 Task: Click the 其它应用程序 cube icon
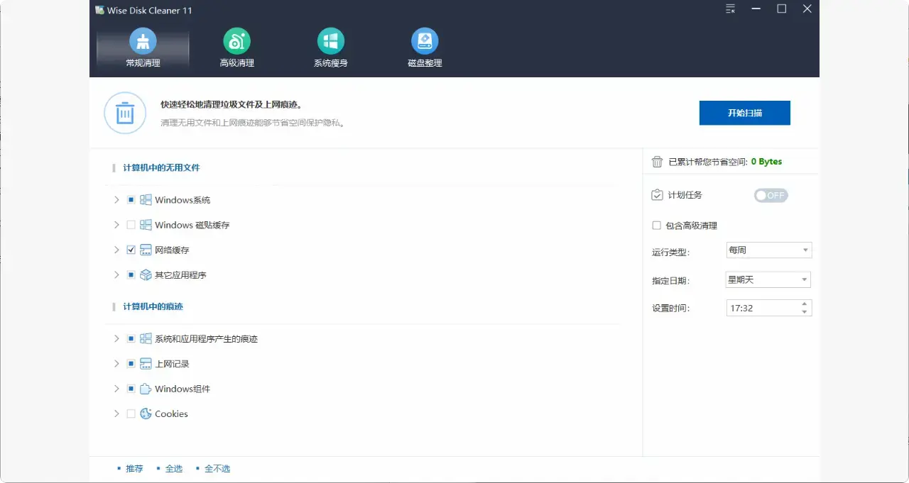pos(146,274)
